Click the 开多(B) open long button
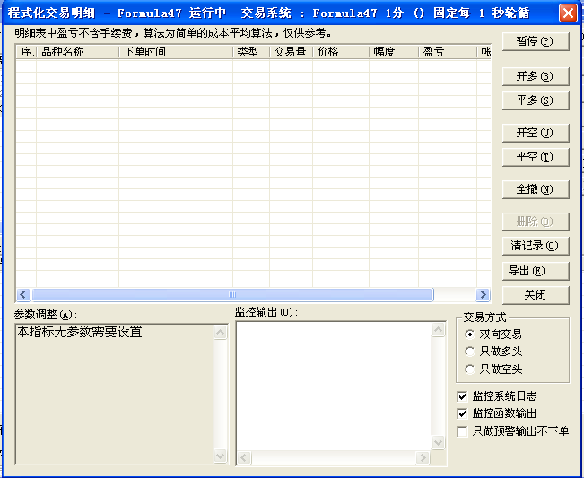Image resolution: width=584 pixels, height=478 pixels. [536, 76]
